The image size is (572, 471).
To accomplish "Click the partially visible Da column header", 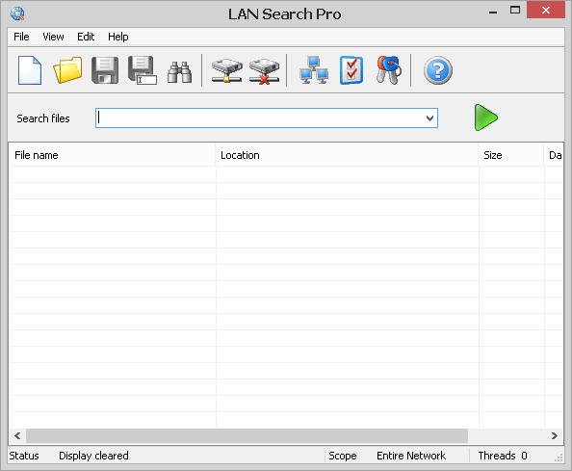I will tap(554, 155).
